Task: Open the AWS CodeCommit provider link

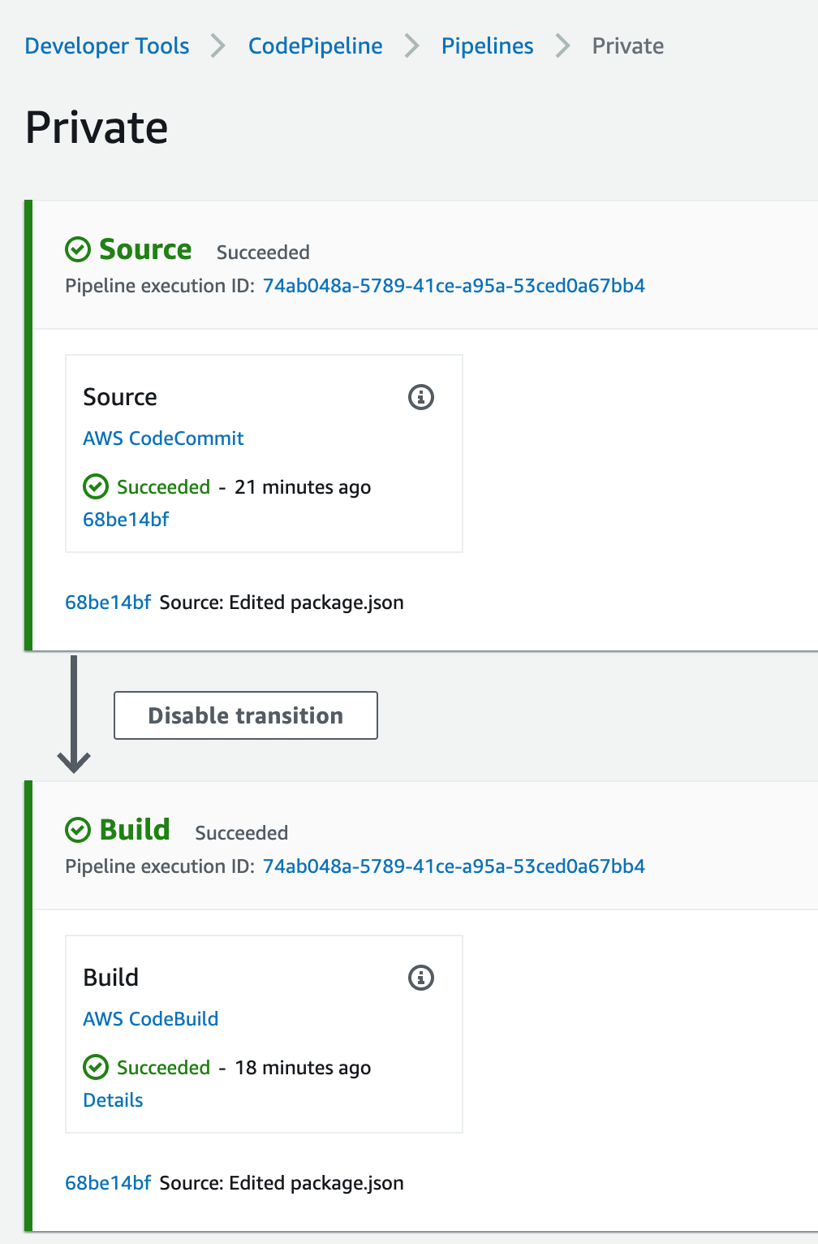Action: tap(163, 438)
